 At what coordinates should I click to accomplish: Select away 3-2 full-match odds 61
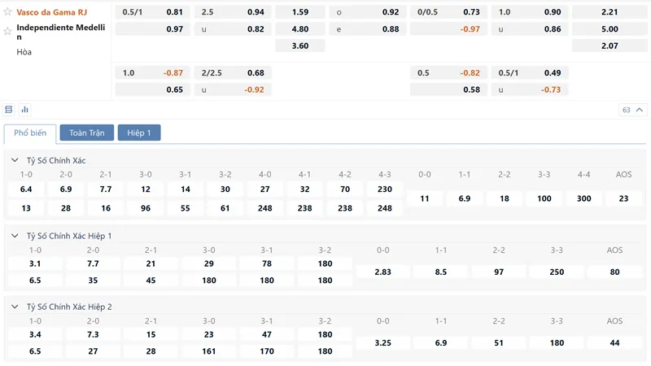point(225,208)
